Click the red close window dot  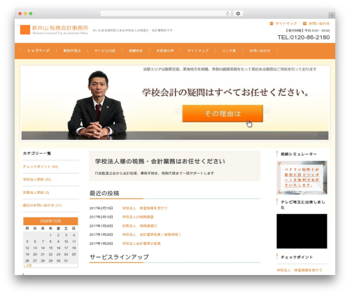coord(20,13)
